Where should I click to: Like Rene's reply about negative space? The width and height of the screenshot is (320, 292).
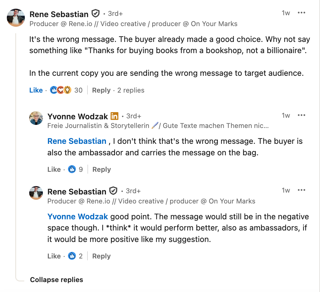coord(54,256)
